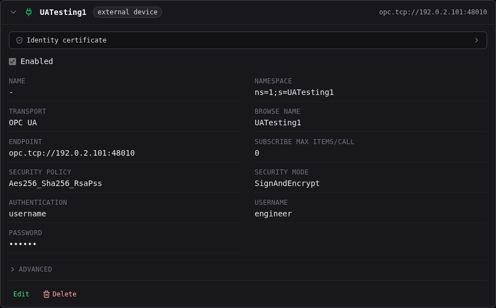
Task: Click the green plug connection icon
Action: click(x=29, y=12)
